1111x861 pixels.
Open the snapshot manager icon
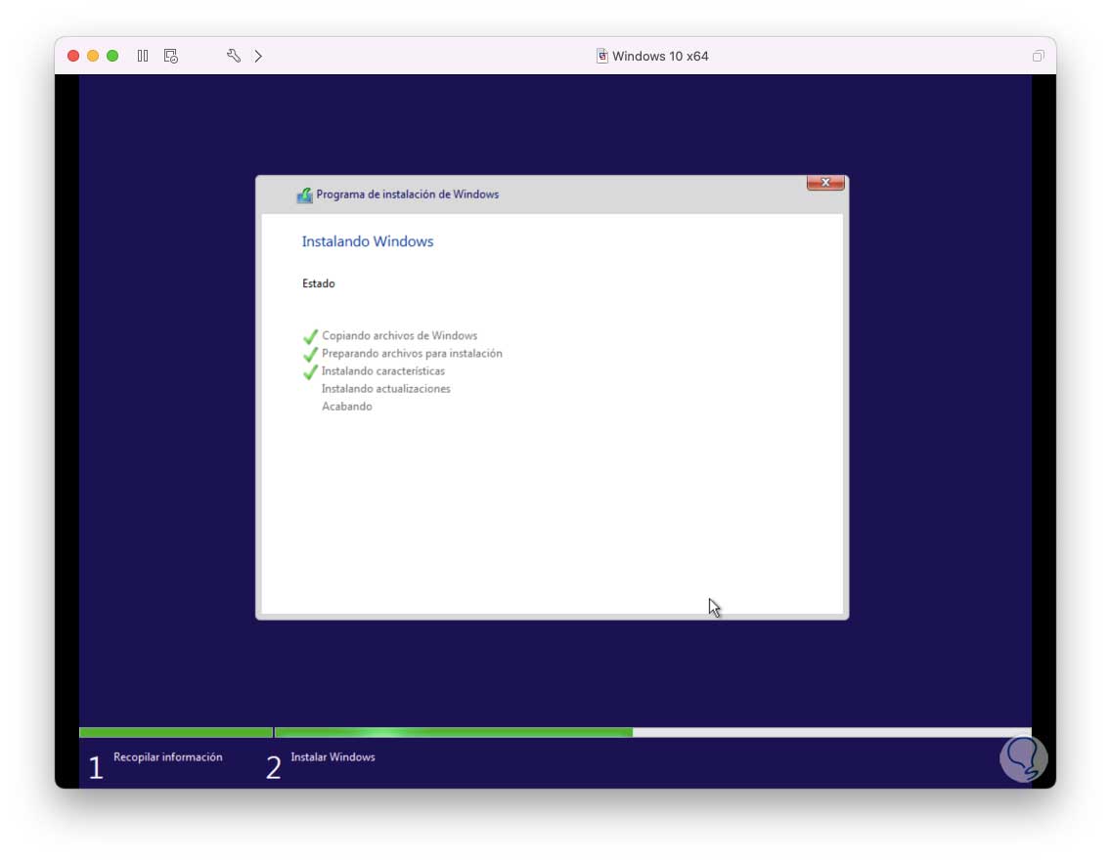(x=171, y=56)
